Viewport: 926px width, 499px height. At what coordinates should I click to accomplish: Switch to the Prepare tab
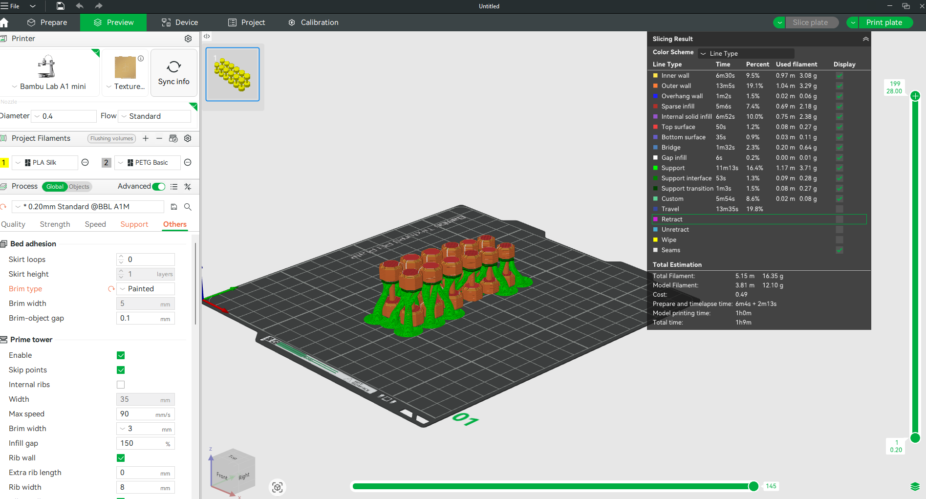(47, 22)
